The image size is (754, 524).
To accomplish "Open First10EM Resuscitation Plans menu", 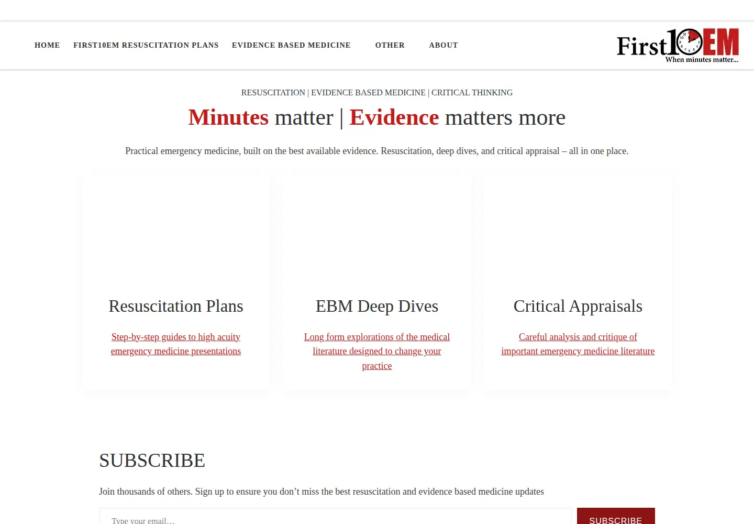I will [146, 45].
